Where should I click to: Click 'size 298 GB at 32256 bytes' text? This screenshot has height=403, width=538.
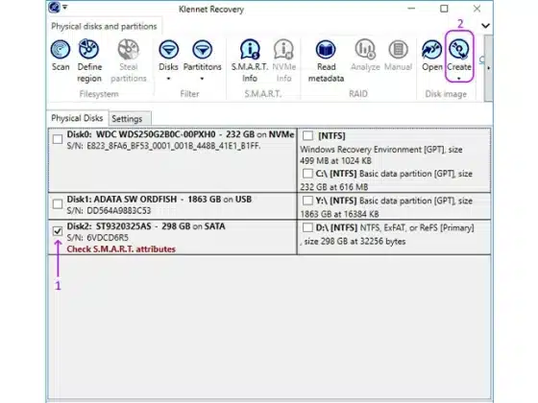355,242
